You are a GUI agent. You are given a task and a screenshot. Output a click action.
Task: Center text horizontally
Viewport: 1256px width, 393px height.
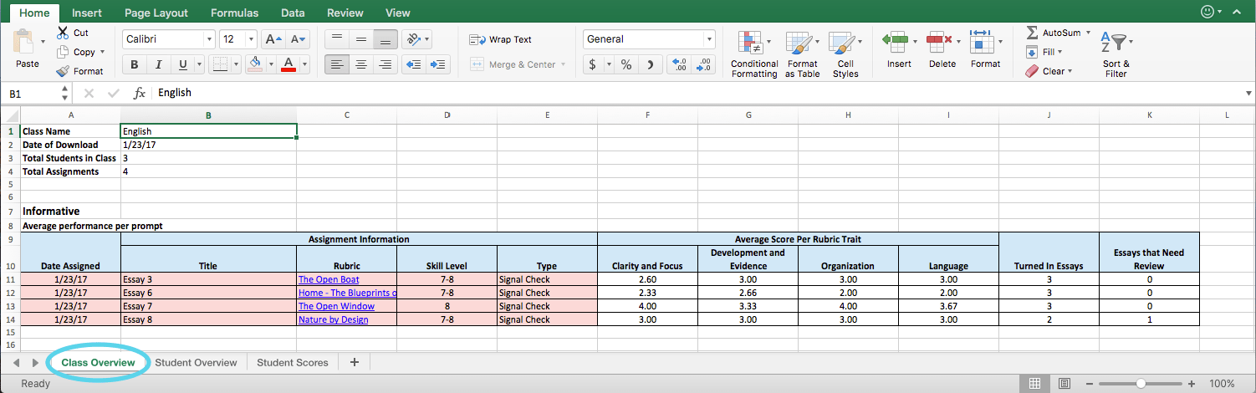click(361, 64)
